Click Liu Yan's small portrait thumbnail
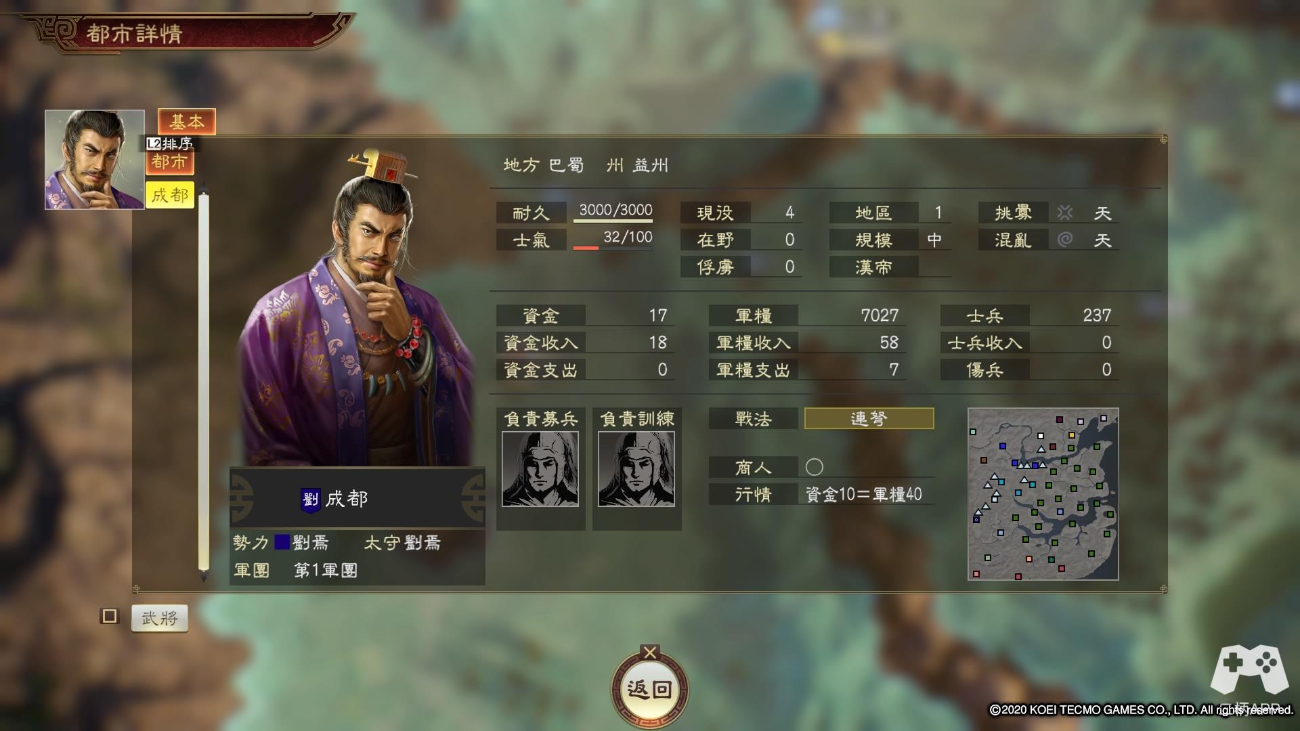The width and height of the screenshot is (1300, 731). click(x=95, y=160)
